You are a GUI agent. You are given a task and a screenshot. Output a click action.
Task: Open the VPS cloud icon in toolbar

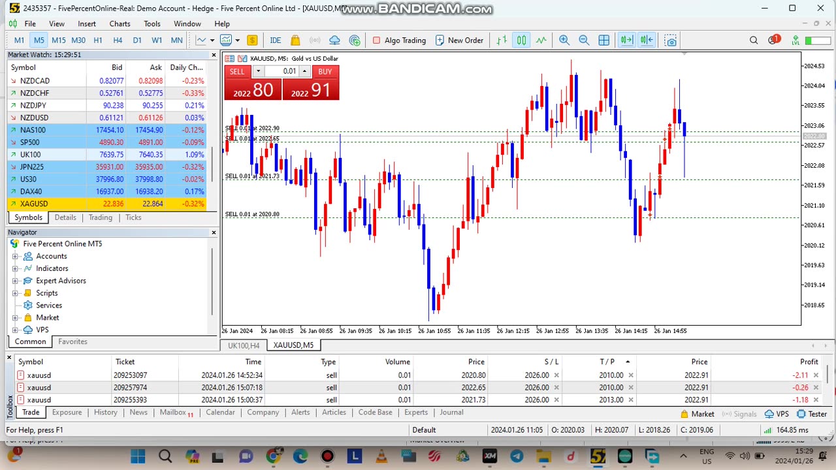pyautogui.click(x=334, y=40)
